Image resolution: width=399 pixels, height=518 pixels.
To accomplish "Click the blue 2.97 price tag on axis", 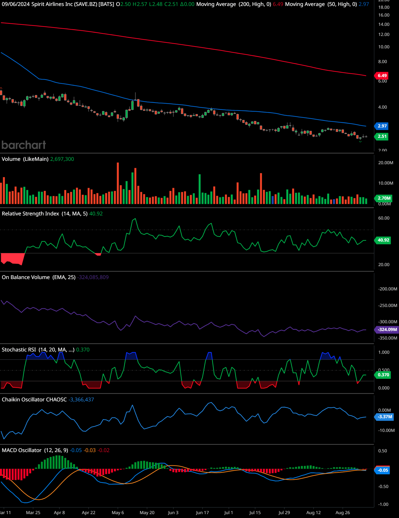I will coord(382,126).
